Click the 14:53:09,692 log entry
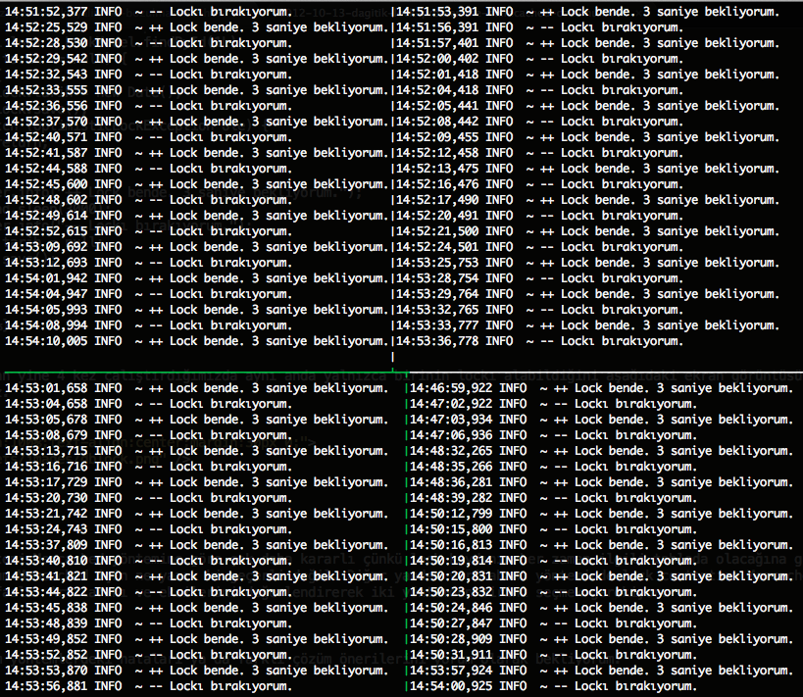 197,247
